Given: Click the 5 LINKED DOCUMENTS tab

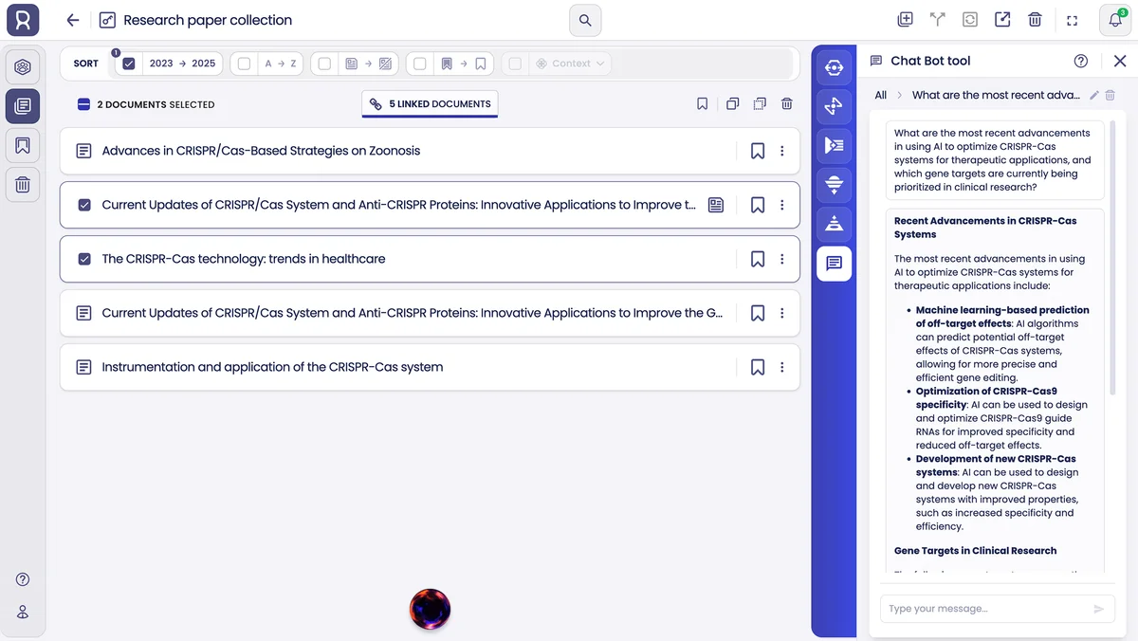Looking at the screenshot, I should (430, 103).
